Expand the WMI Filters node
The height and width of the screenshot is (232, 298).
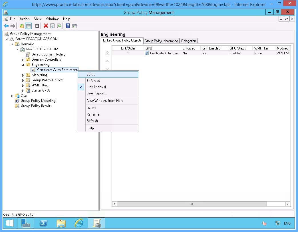click(23, 85)
